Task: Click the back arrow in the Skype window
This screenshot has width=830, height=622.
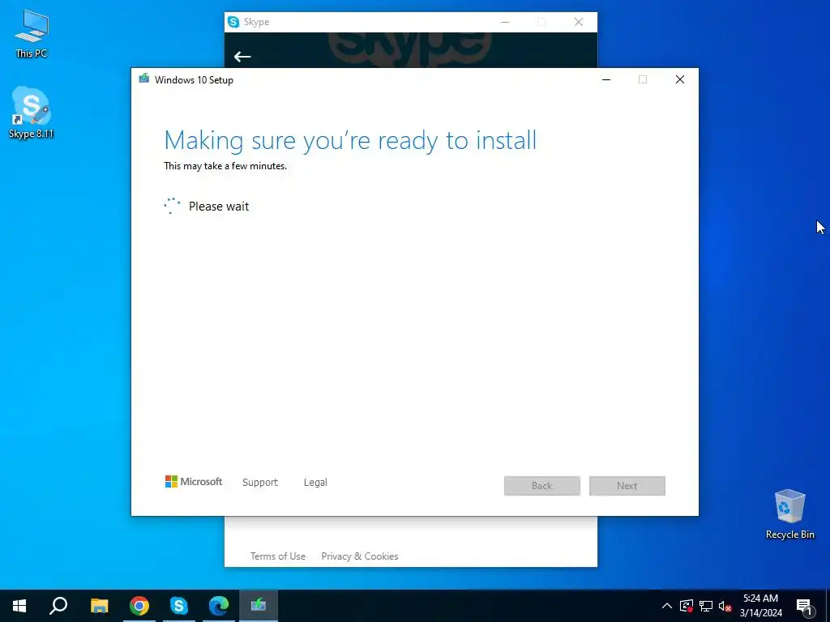Action: click(x=242, y=57)
